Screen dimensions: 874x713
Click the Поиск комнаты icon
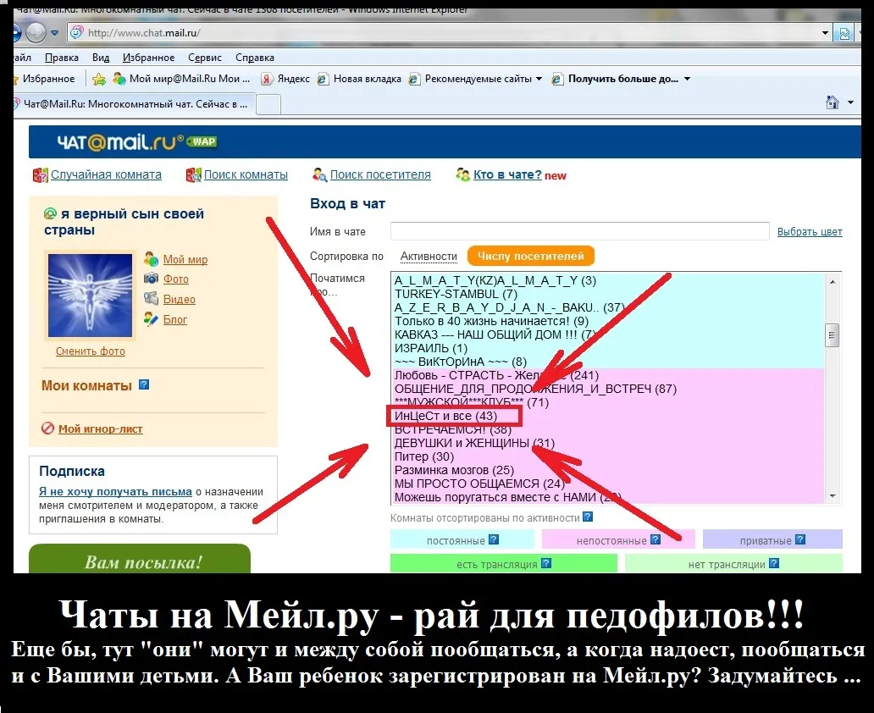(193, 175)
